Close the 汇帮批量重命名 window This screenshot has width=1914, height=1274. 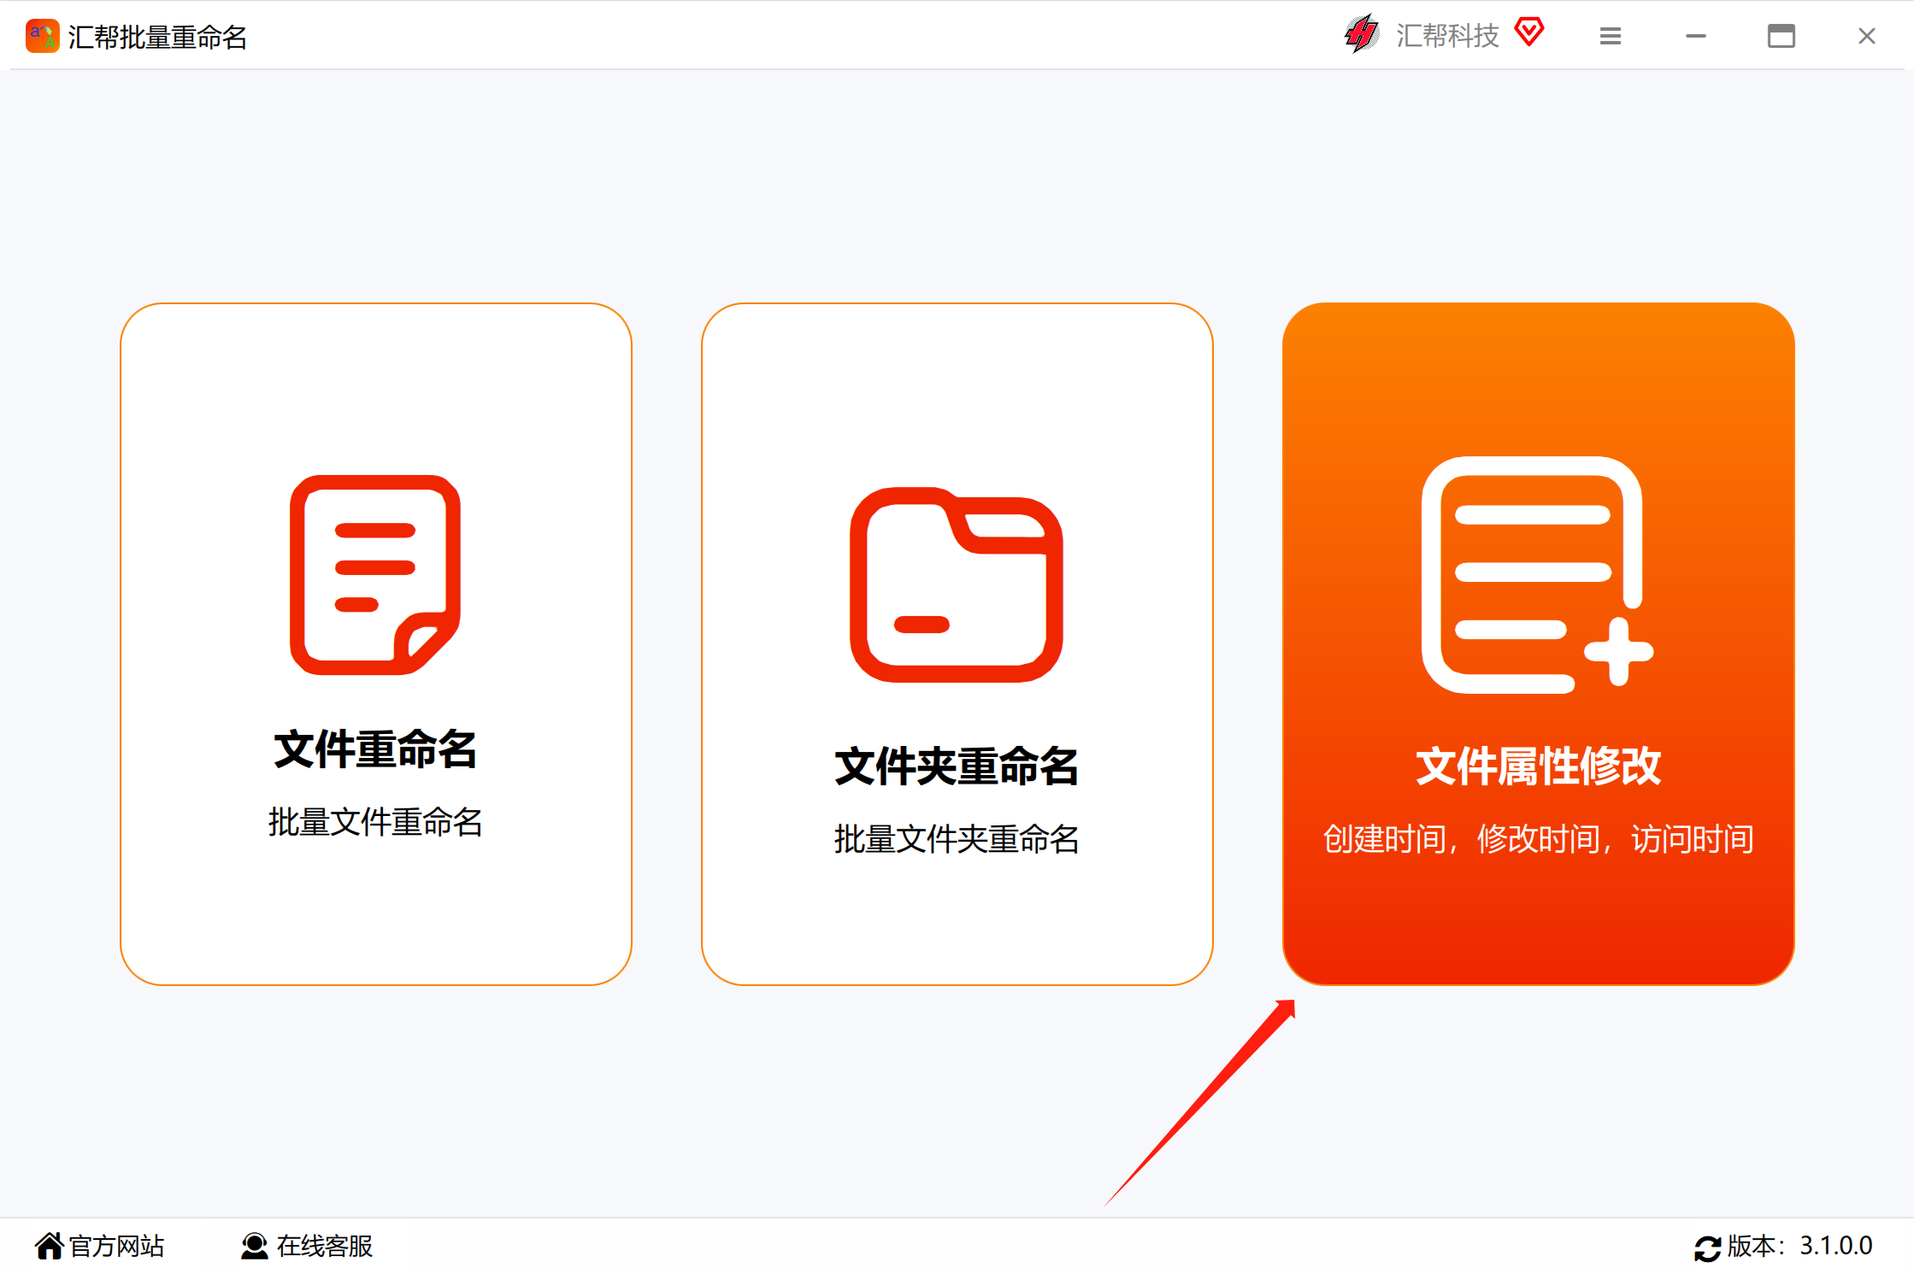click(1867, 36)
